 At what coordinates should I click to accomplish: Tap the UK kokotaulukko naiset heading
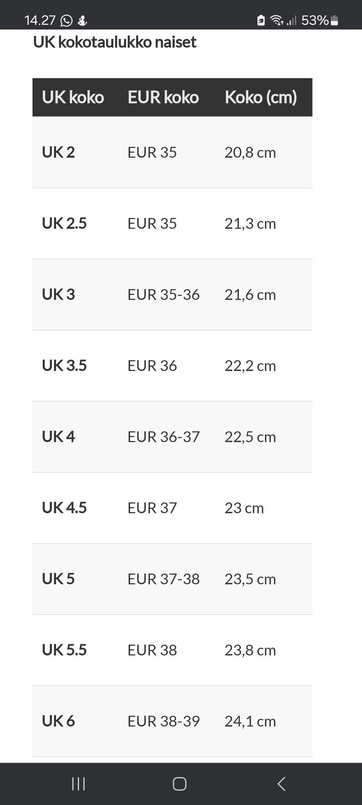tap(115, 42)
